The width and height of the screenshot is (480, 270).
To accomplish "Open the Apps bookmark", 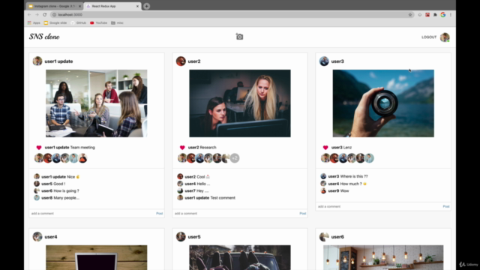I will pos(34,23).
